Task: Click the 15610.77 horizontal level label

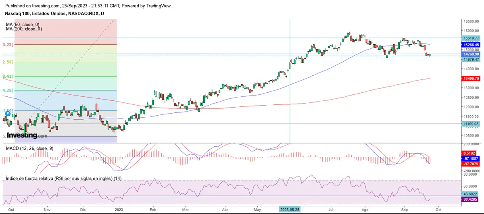Action: (x=471, y=38)
